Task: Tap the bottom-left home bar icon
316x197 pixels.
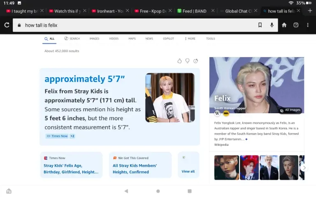Action: [9, 191]
